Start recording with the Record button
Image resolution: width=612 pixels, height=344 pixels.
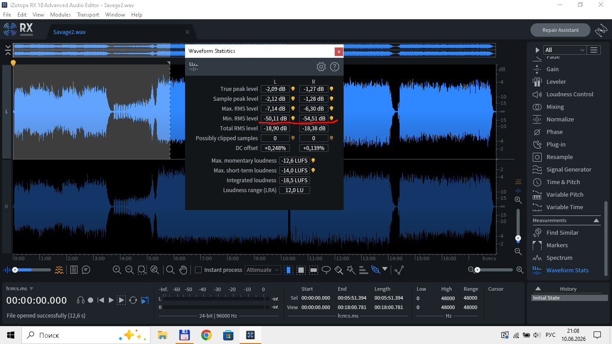click(x=91, y=300)
